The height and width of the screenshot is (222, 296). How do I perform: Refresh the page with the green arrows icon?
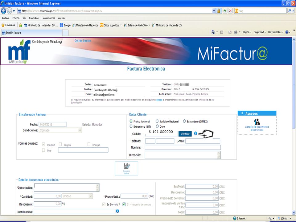click(225, 11)
